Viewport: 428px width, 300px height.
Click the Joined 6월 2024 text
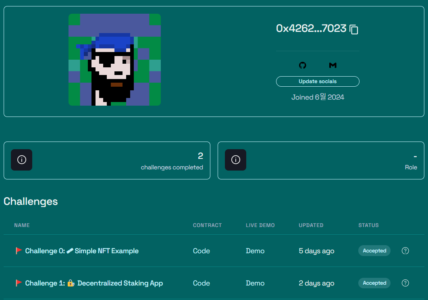318,97
